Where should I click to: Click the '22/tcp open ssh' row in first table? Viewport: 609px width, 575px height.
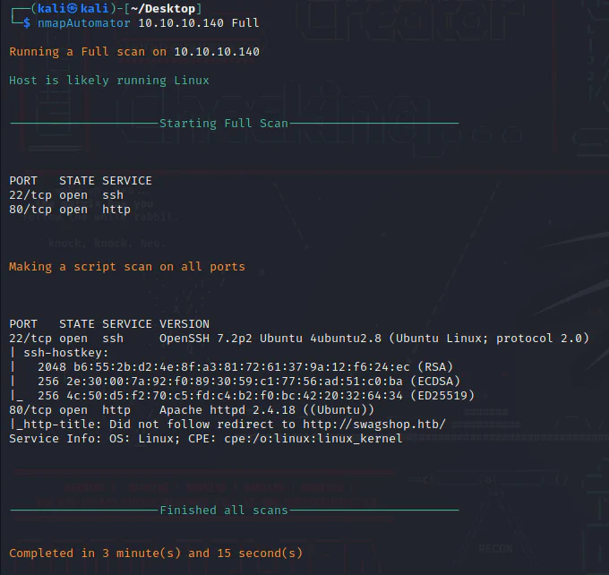coord(66,195)
